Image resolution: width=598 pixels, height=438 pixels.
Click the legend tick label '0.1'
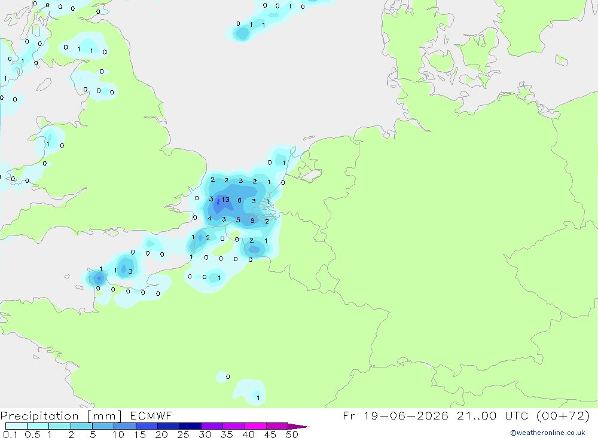(x=10, y=434)
